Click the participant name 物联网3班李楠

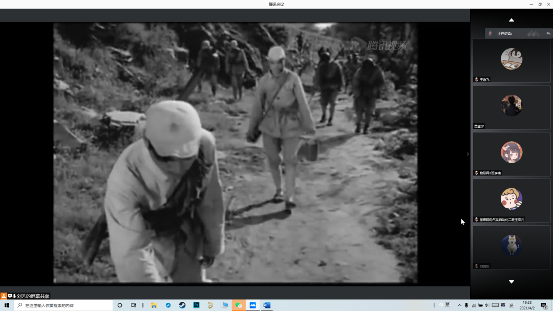[x=490, y=173]
